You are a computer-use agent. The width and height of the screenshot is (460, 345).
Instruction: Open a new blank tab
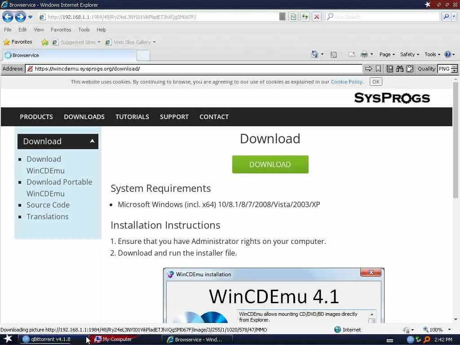pos(143,55)
